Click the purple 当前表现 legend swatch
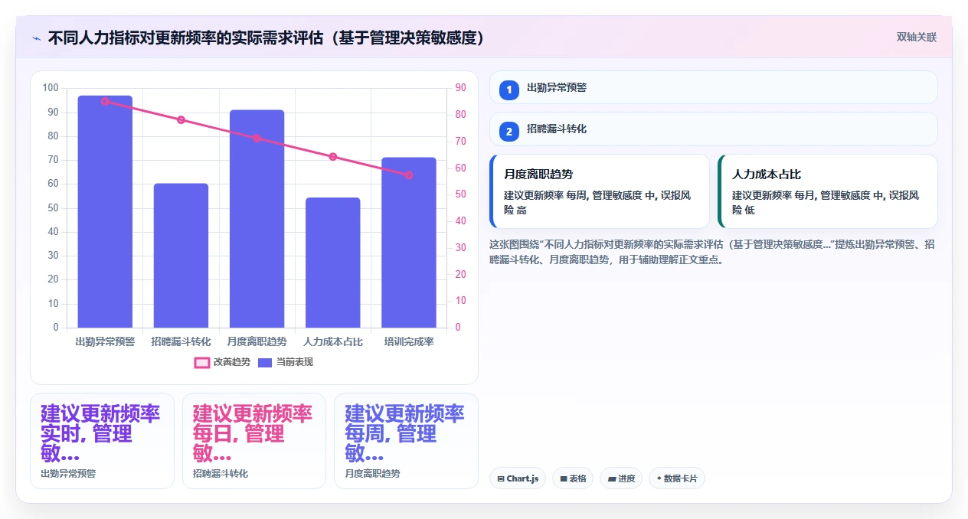 tap(266, 362)
